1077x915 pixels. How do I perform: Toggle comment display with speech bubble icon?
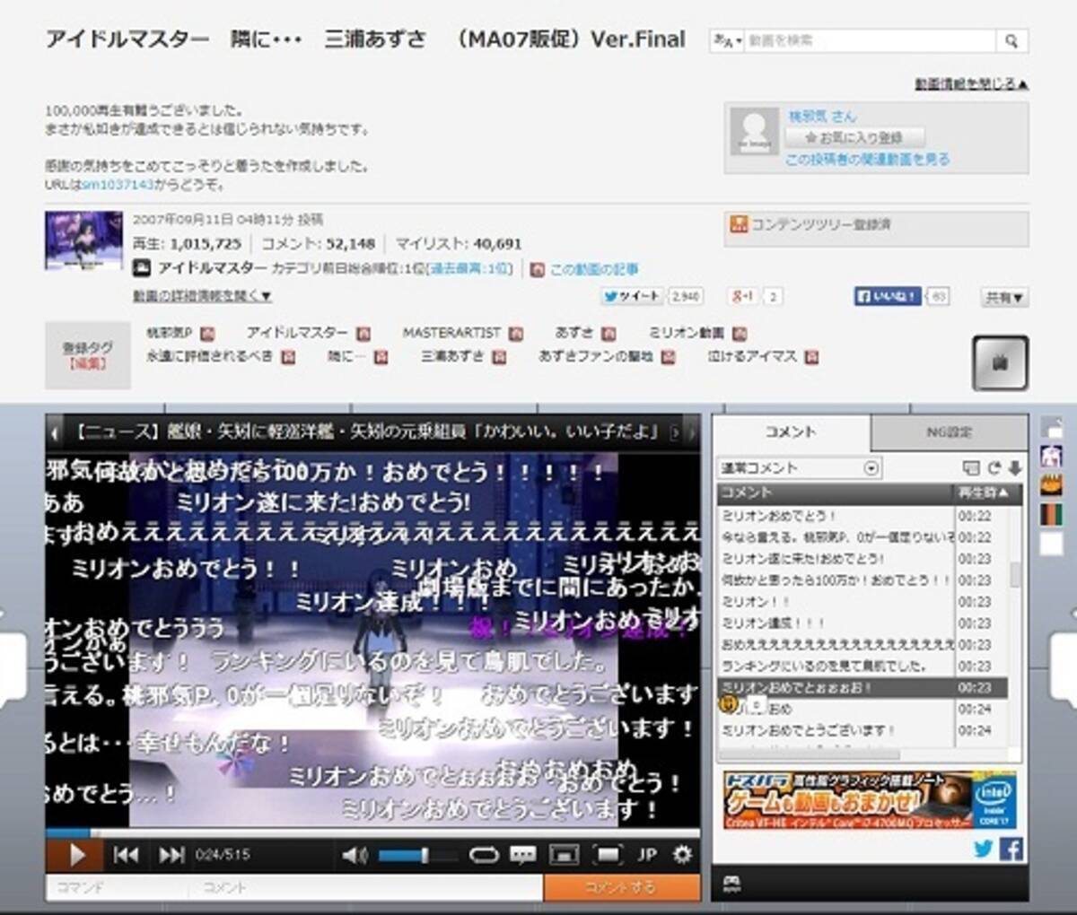522,855
